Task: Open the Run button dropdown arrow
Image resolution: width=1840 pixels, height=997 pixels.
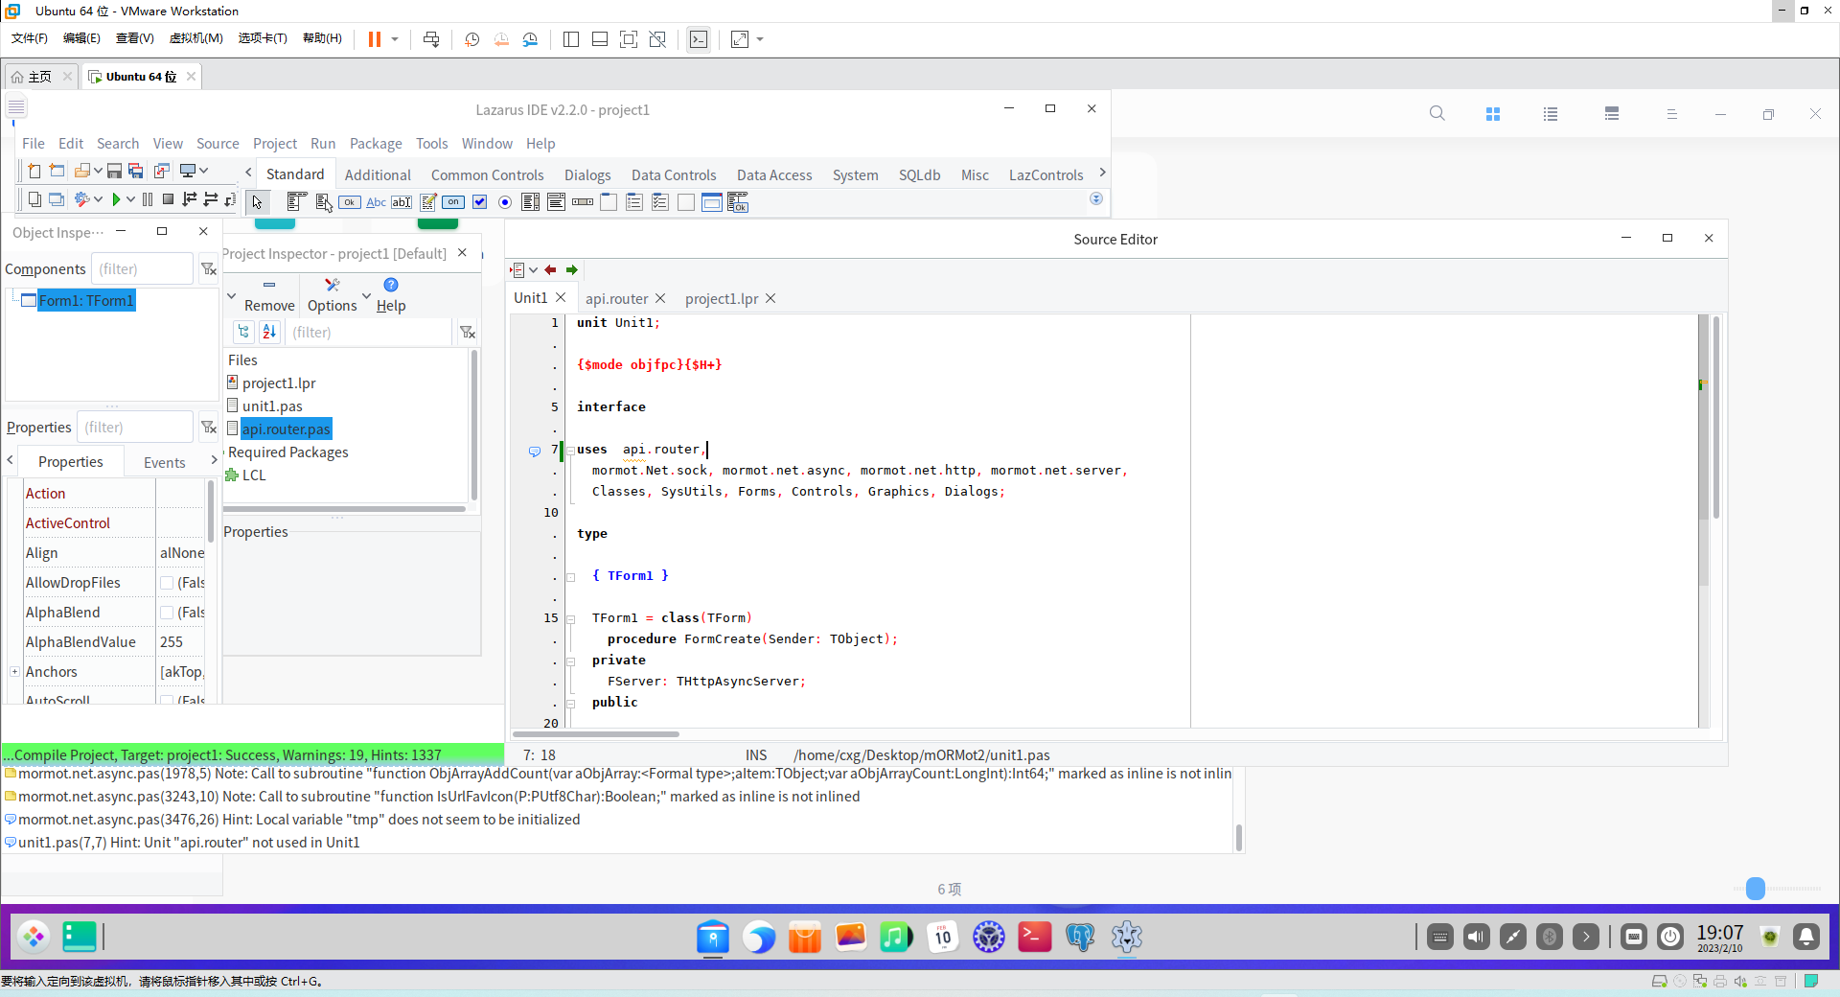Action: [130, 199]
